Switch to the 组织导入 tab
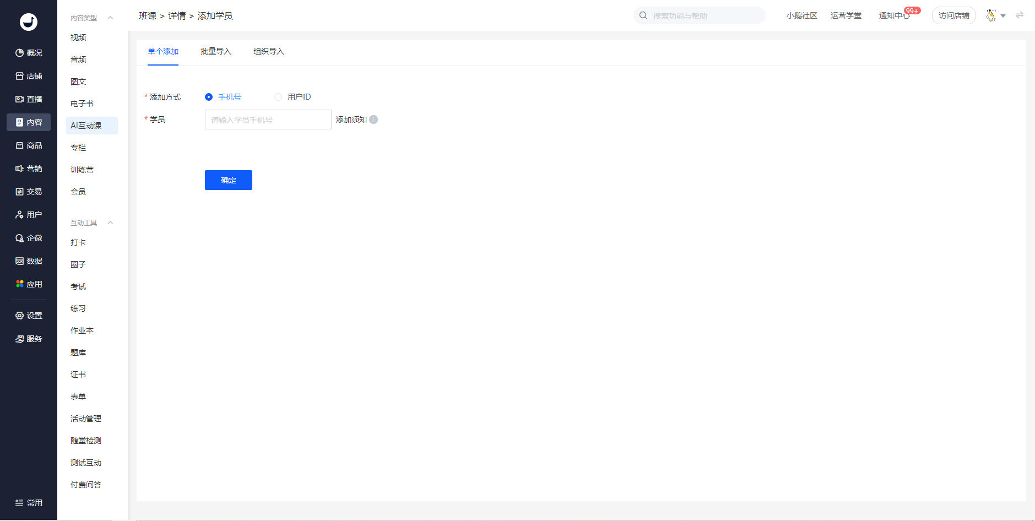This screenshot has width=1035, height=521. (268, 52)
